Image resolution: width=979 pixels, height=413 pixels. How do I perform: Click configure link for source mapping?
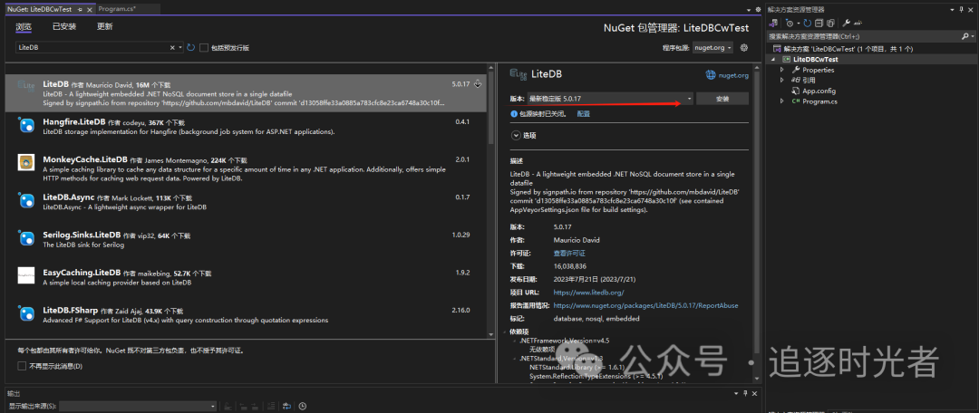coord(583,114)
